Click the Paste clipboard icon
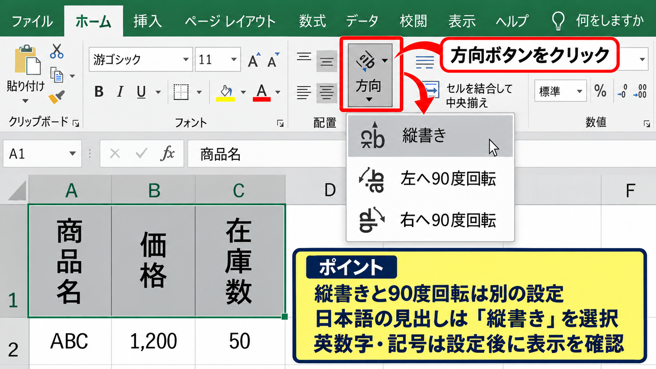The image size is (656, 369). coord(27,60)
